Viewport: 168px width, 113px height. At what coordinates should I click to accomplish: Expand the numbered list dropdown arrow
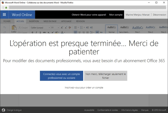coord(84,27)
